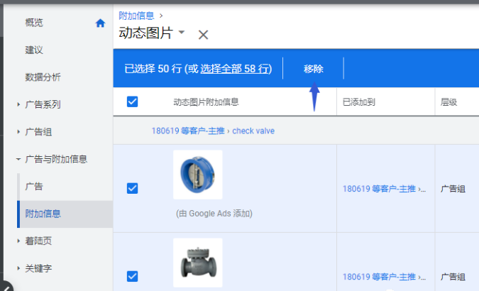Screen dimensions: 479x291
Task: Close the 动态图片 view with X
Action: 203,35
